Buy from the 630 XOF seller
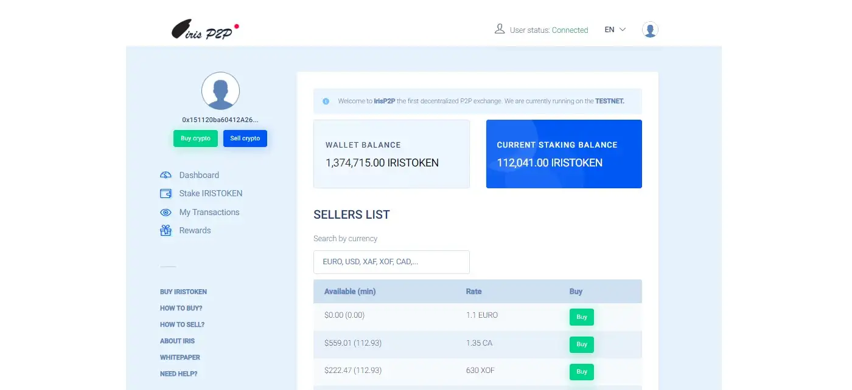The height and width of the screenshot is (390, 852). click(581, 372)
